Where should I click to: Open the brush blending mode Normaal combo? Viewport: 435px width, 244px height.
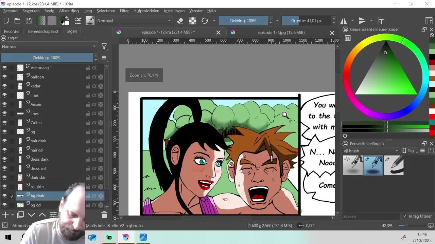point(134,21)
